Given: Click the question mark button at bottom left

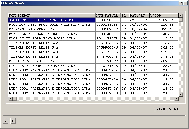Looking at the screenshot, I should [x=6, y=121].
